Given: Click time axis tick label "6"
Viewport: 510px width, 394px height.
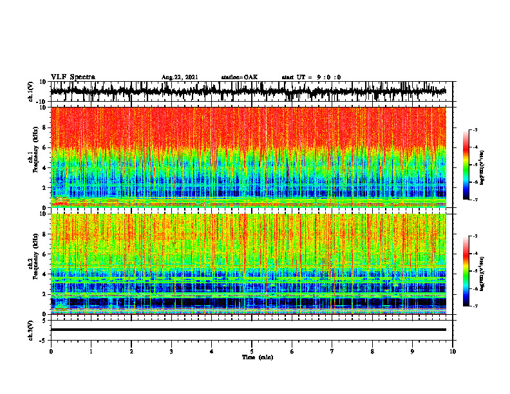Looking at the screenshot, I should click(292, 352).
